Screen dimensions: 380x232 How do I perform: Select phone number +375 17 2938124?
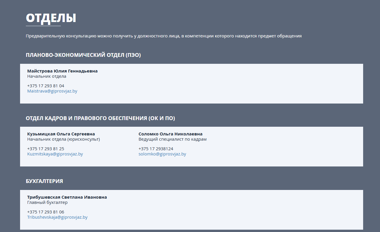point(156,149)
